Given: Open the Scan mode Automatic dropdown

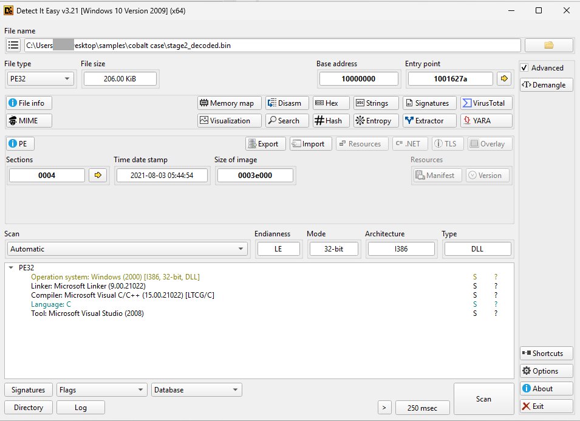Looking at the screenshot, I should (128, 248).
